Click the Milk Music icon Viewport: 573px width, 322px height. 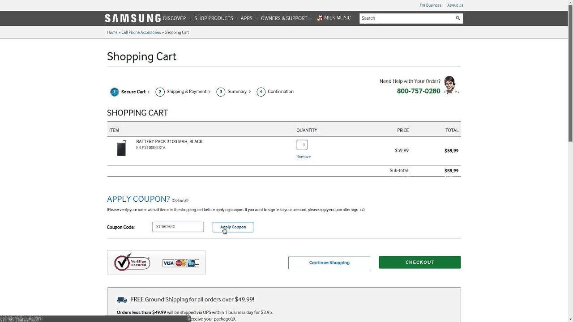click(320, 18)
